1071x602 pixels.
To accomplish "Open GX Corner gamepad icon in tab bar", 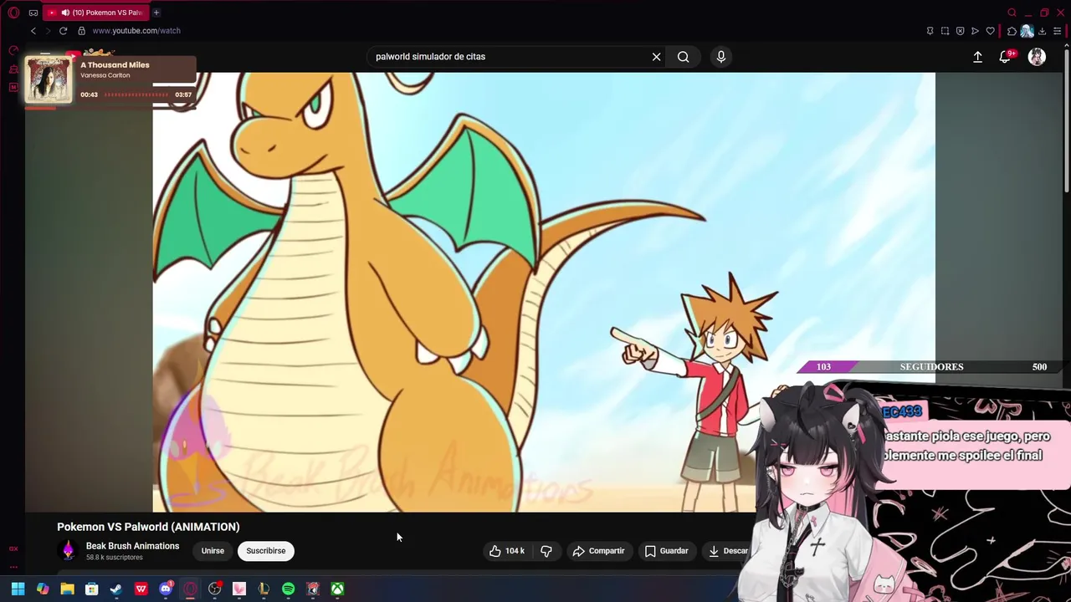I will pos(33,13).
